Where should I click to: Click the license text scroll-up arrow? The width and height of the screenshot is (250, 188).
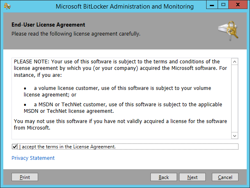pos(234,62)
